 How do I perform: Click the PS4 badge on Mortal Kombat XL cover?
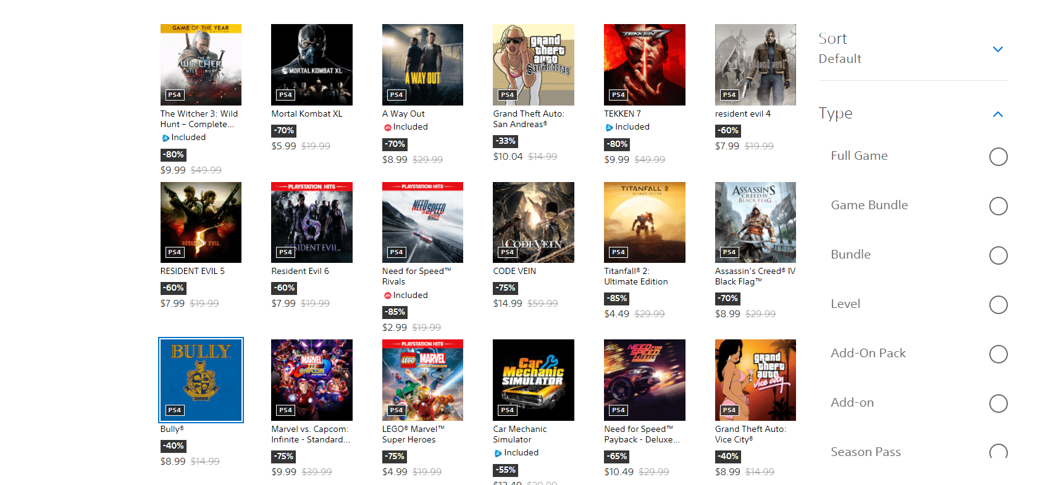[x=285, y=95]
